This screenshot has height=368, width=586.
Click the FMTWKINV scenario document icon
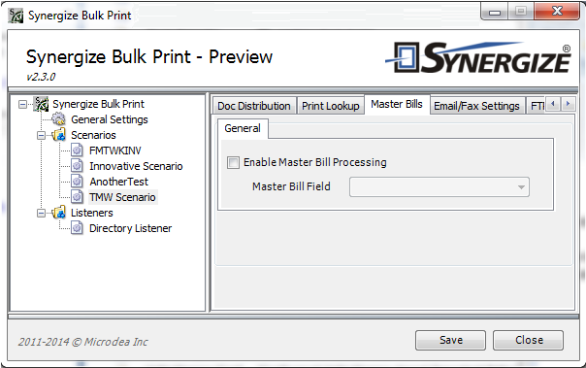coord(77,151)
